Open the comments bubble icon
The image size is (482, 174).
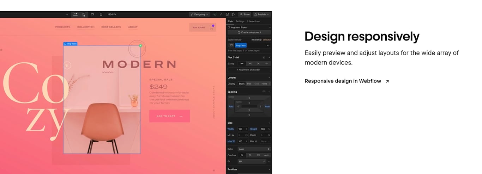[x=227, y=14]
